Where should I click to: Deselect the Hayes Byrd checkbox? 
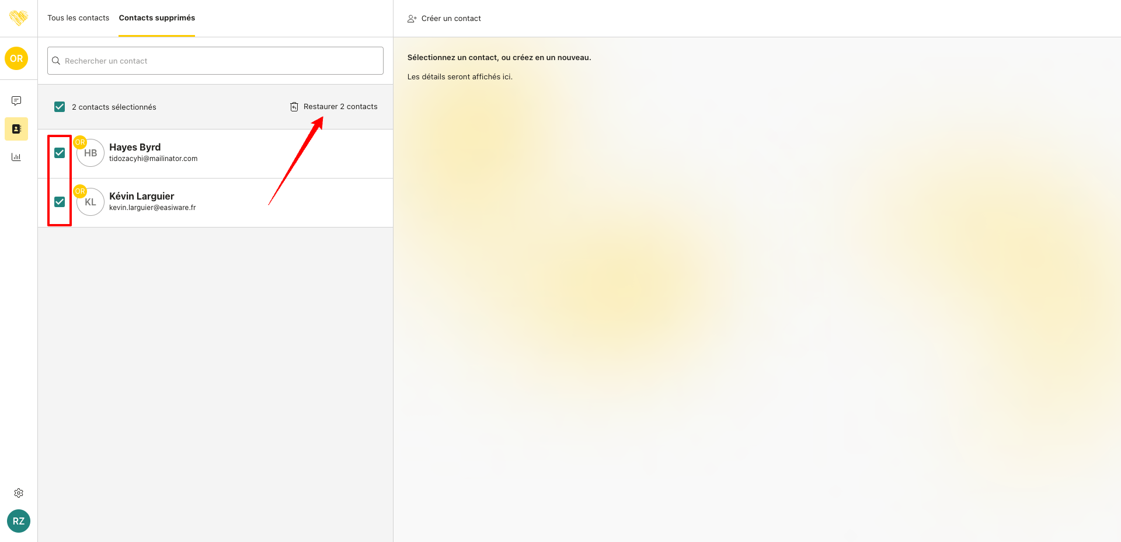pos(60,153)
